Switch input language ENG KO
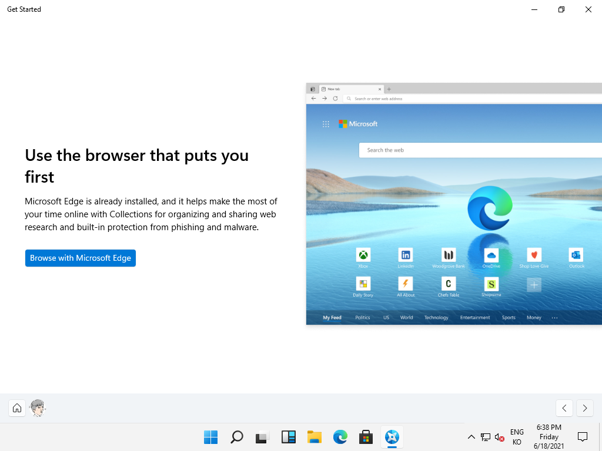The height and width of the screenshot is (451, 602). click(x=517, y=437)
